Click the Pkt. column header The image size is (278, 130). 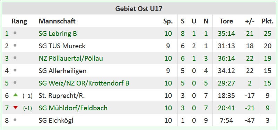point(268,21)
